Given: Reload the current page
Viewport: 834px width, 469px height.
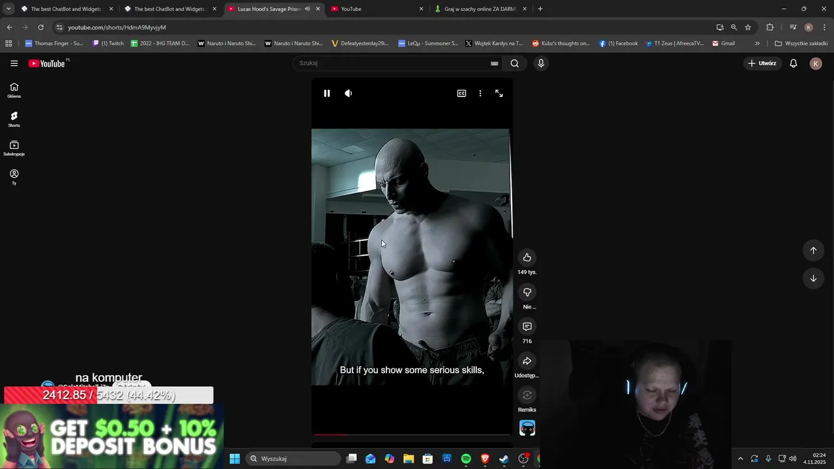Looking at the screenshot, I should pyautogui.click(x=40, y=27).
